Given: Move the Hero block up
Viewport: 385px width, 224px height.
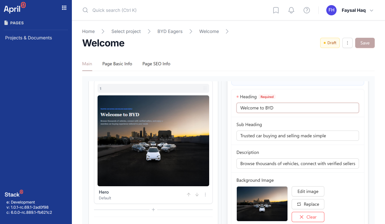Looking at the screenshot, I should pyautogui.click(x=189, y=195).
